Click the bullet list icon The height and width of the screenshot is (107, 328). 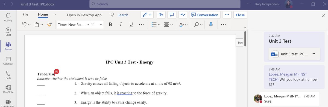[x=154, y=25]
